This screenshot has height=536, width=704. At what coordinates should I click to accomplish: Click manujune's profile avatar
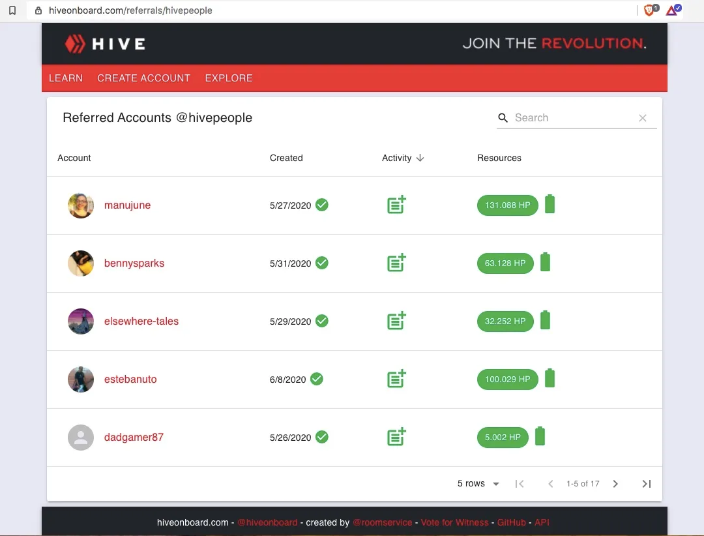tap(81, 205)
